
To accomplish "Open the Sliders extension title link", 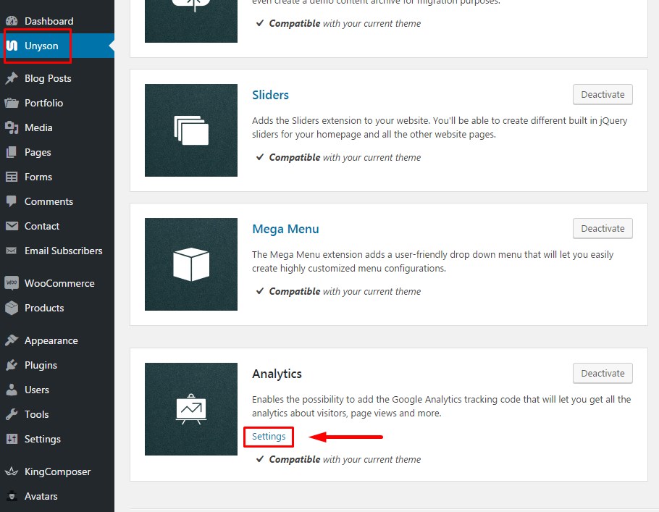I will click(270, 95).
